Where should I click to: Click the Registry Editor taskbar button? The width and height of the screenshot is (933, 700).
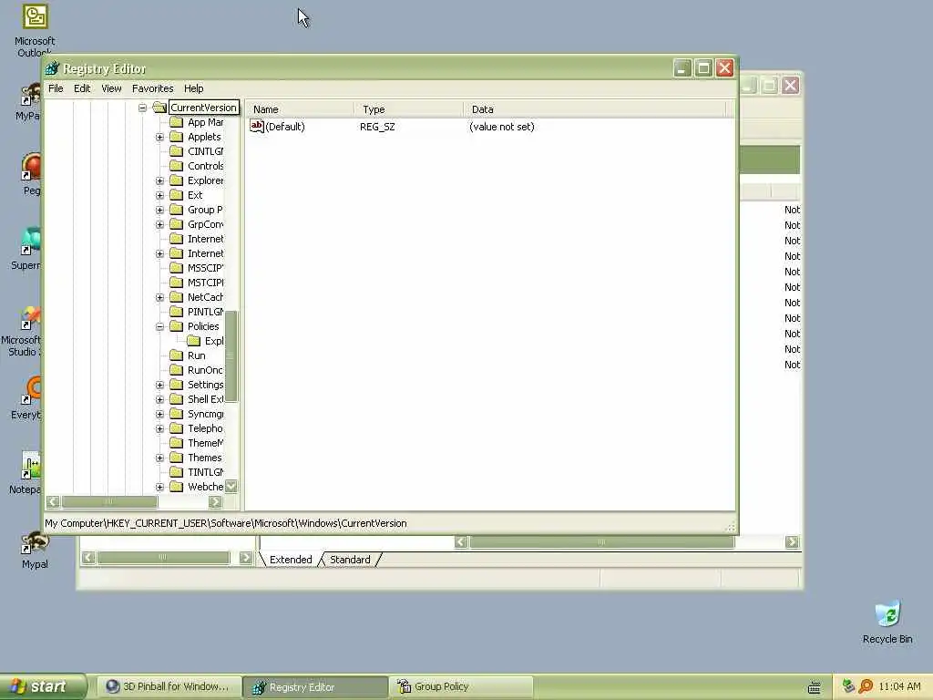point(315,687)
